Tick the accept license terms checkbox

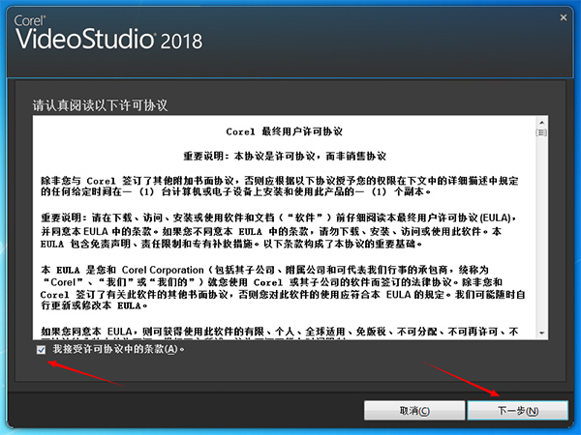41,350
